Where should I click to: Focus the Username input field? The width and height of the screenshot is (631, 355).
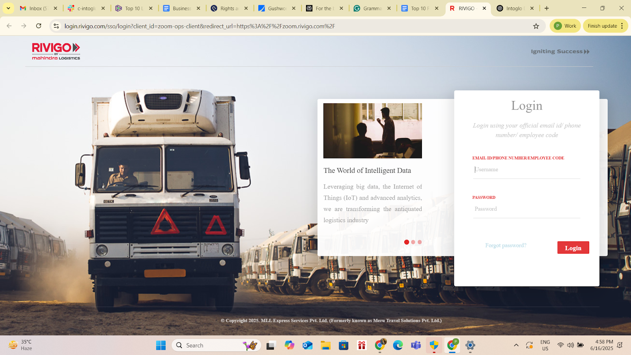[x=526, y=170]
